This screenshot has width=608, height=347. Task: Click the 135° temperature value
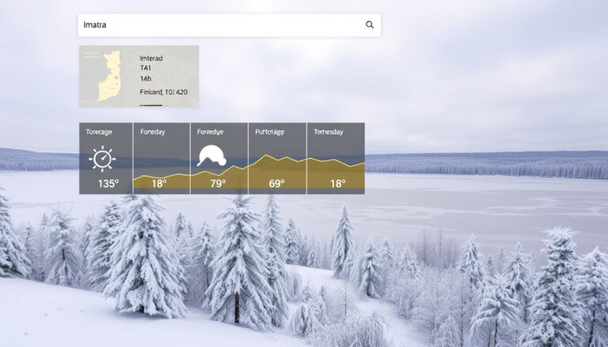108,183
